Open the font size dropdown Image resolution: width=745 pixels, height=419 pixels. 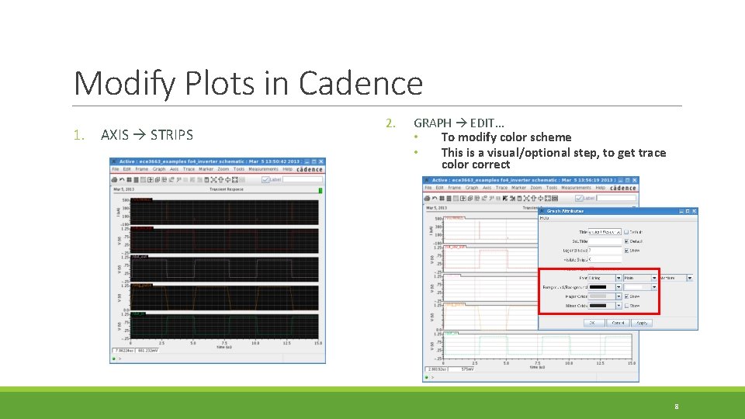[x=690, y=278]
